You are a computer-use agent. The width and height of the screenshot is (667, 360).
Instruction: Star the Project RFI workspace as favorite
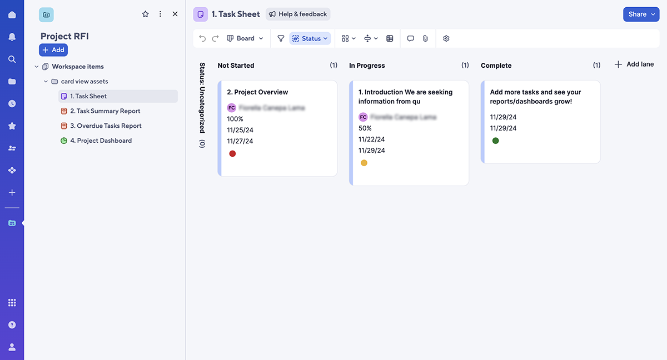[x=146, y=14]
